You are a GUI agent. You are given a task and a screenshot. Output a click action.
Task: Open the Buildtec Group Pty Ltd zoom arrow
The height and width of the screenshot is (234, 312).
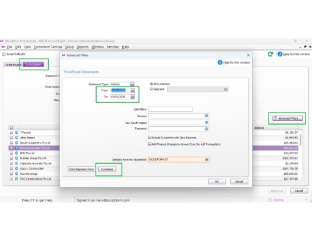[x=17, y=158]
